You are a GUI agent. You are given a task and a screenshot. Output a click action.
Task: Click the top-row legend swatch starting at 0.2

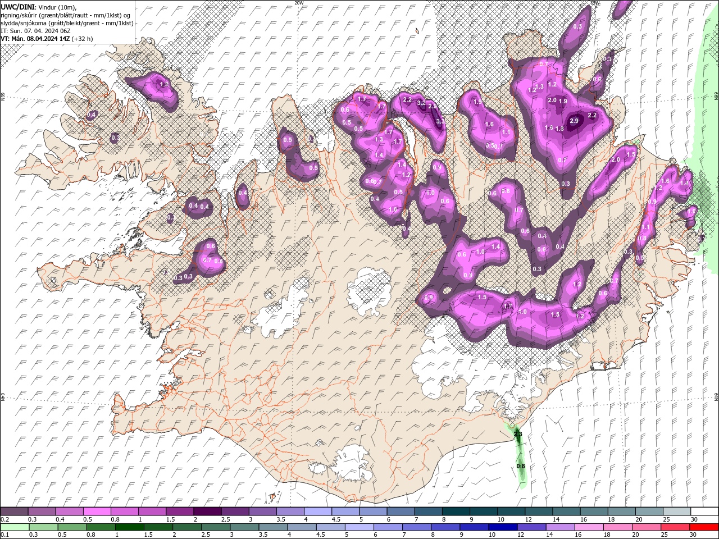[14, 511]
